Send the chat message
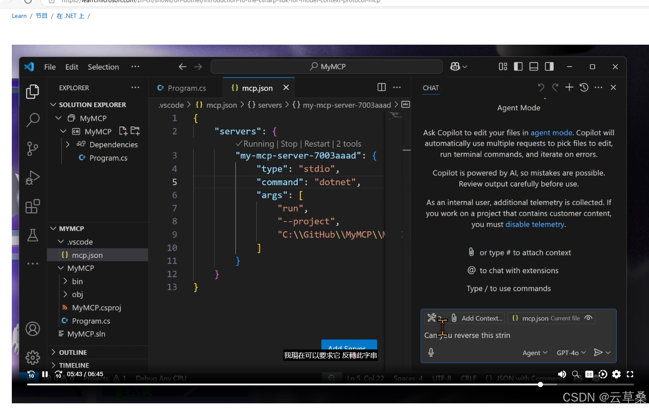Screen dimensions: 649x409 [598, 353]
